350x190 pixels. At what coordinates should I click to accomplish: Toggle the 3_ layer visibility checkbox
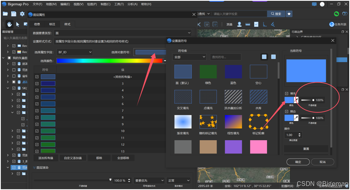tap(14, 161)
